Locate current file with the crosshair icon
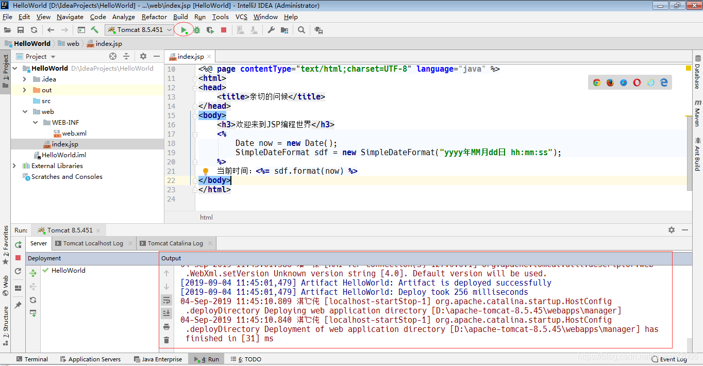703x366 pixels. pyautogui.click(x=113, y=56)
